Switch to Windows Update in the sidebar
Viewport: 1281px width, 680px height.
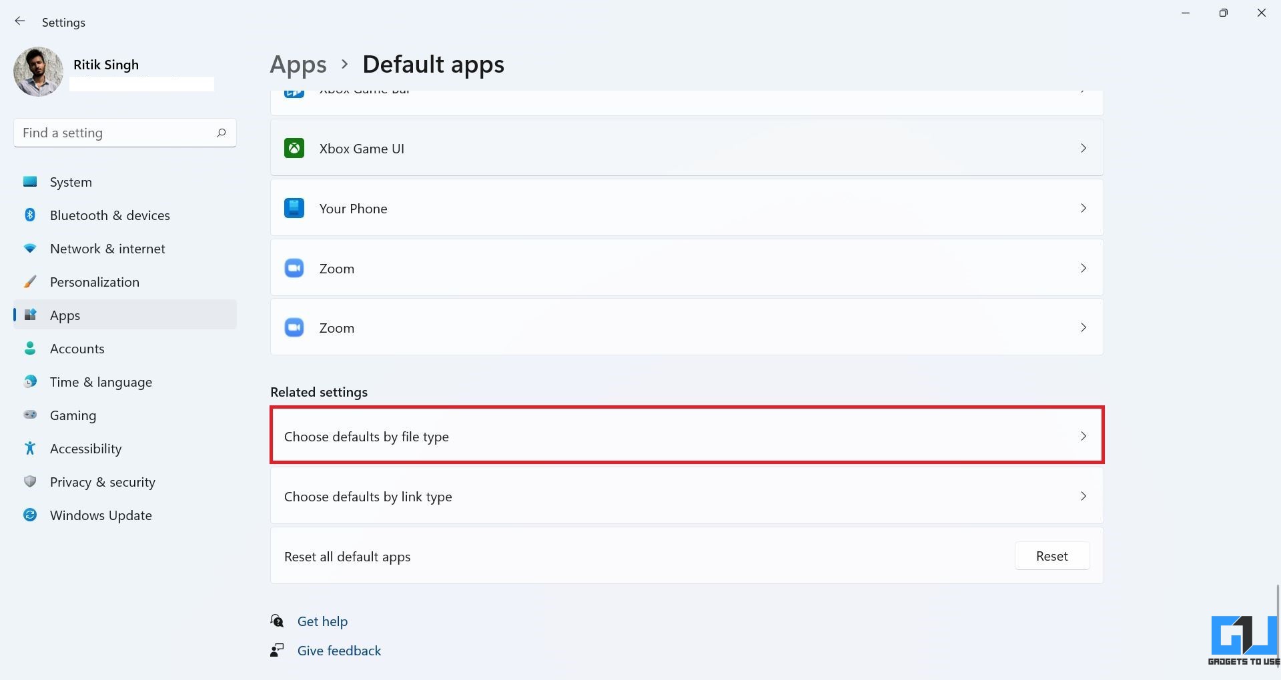tap(125, 515)
